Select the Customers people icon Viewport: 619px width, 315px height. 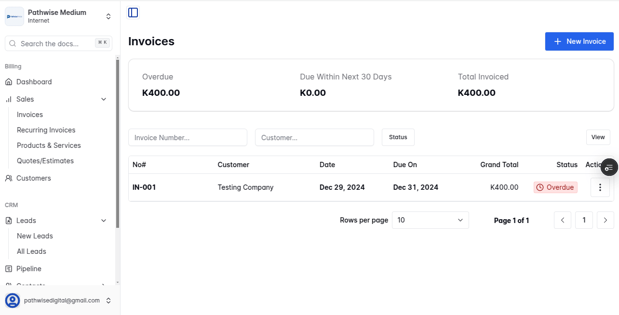click(x=8, y=178)
